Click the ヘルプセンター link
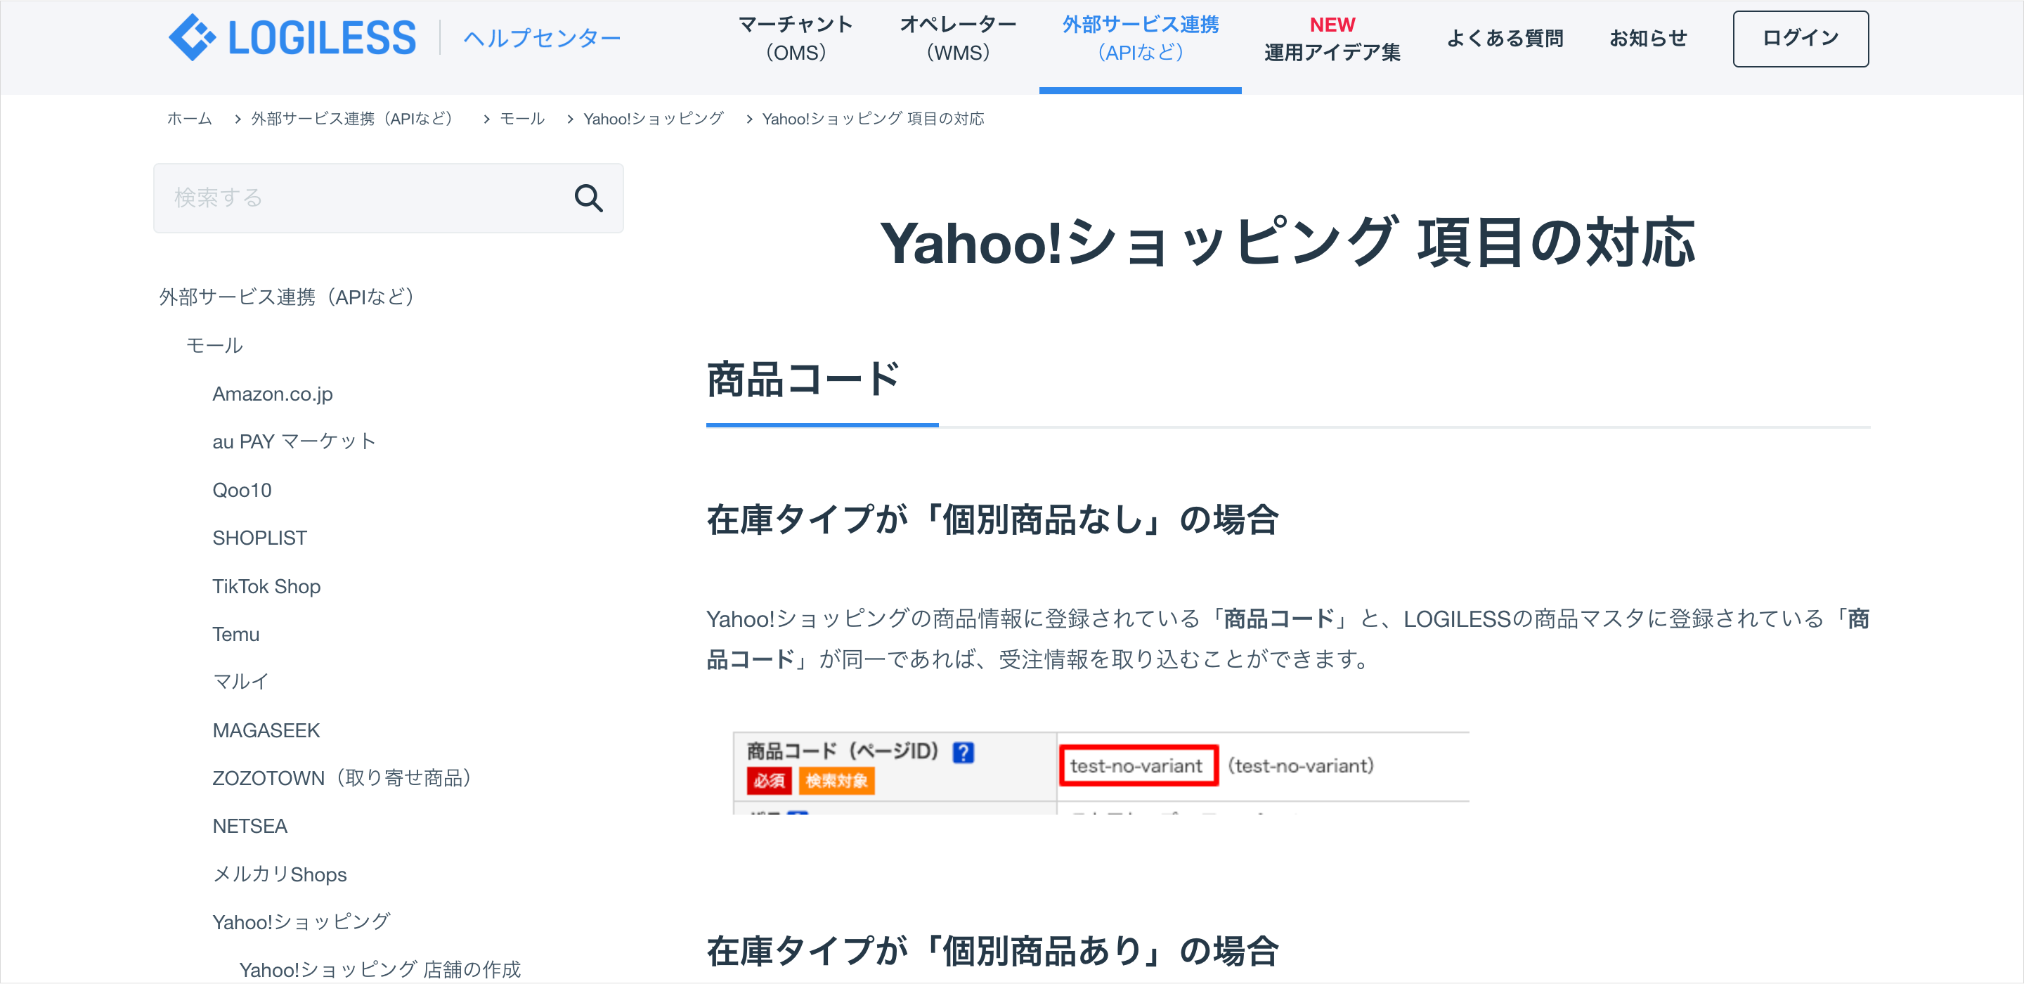The height and width of the screenshot is (984, 2024). click(541, 39)
